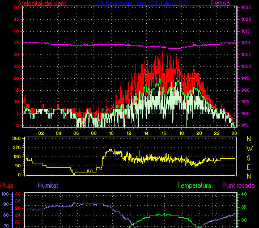The image size is (259, 228).
Task: Click the 100 humidity scale value
Action: [5, 194]
